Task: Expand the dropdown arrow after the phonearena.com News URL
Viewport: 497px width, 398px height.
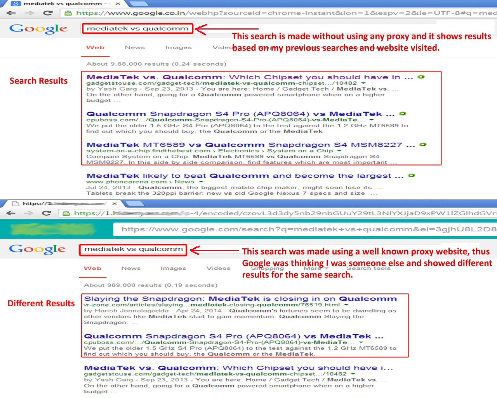Action: [201, 182]
